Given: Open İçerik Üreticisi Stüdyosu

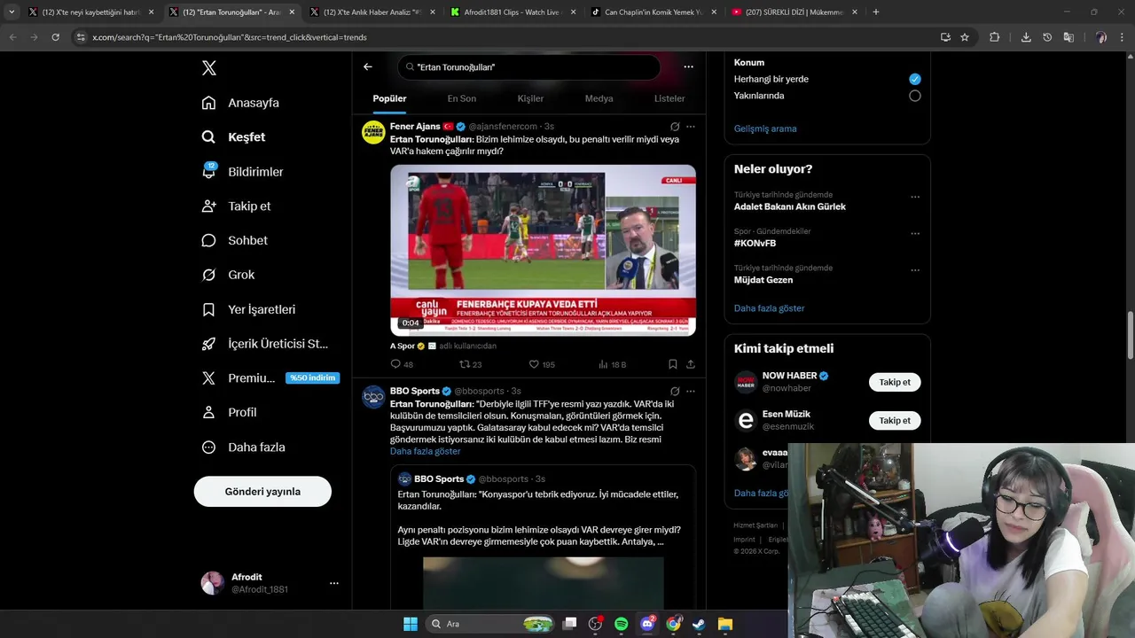Looking at the screenshot, I should click(265, 344).
